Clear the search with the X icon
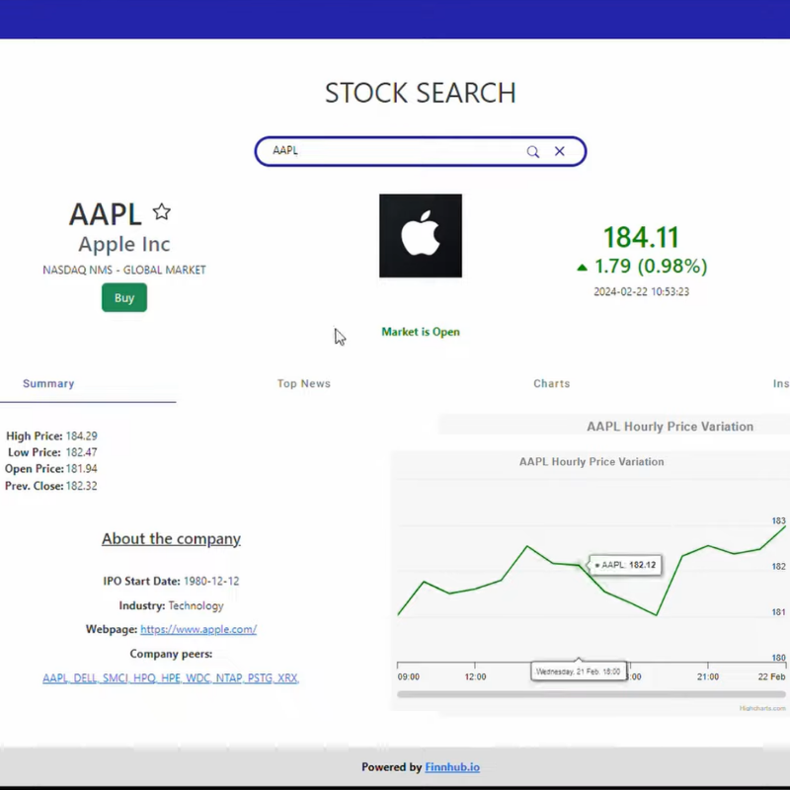 [559, 151]
